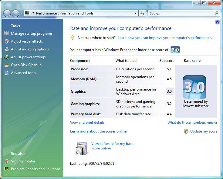Click the Adjust power settings icon

(x=7, y=57)
